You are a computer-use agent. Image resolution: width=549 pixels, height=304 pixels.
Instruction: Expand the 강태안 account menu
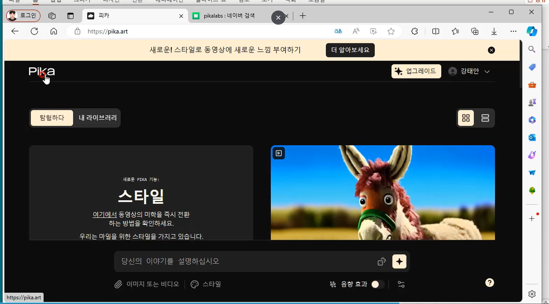click(x=469, y=71)
